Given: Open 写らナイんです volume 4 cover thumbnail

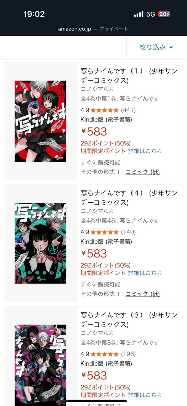Looking at the screenshot, I should [41, 243].
